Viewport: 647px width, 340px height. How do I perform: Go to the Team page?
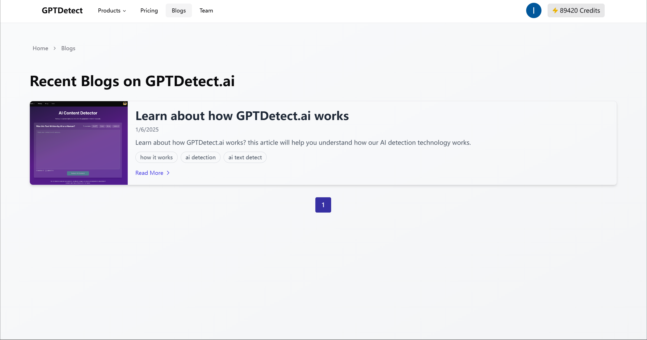206,10
